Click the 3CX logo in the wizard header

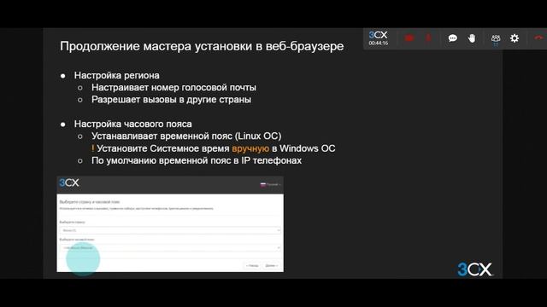pos(69,183)
